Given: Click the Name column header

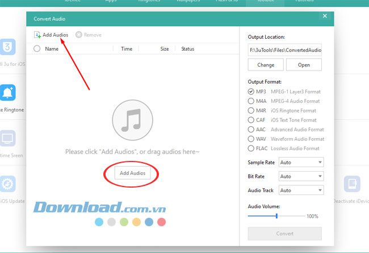Looking at the screenshot, I should (x=52, y=49).
